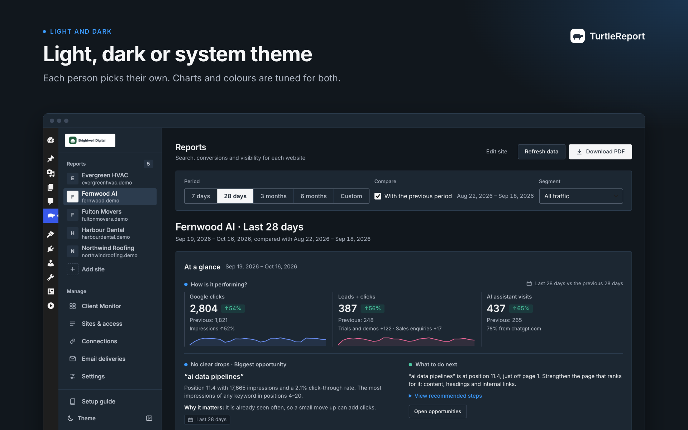The width and height of the screenshot is (688, 430).
Task: Open Posts via the pushpin icon
Action: point(51,158)
